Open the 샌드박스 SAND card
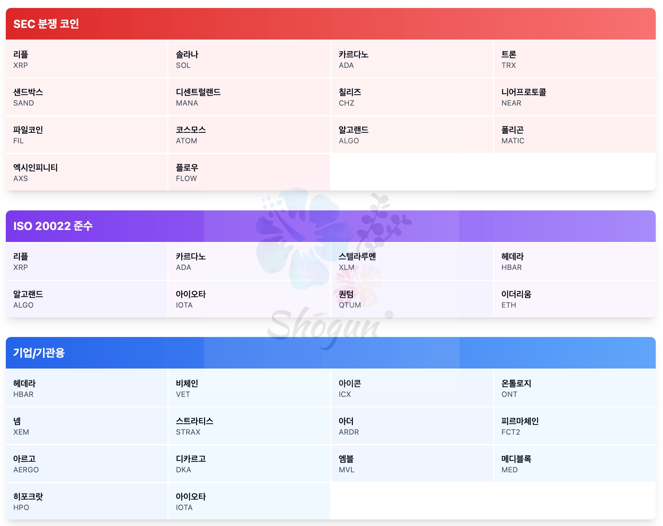 (86, 97)
